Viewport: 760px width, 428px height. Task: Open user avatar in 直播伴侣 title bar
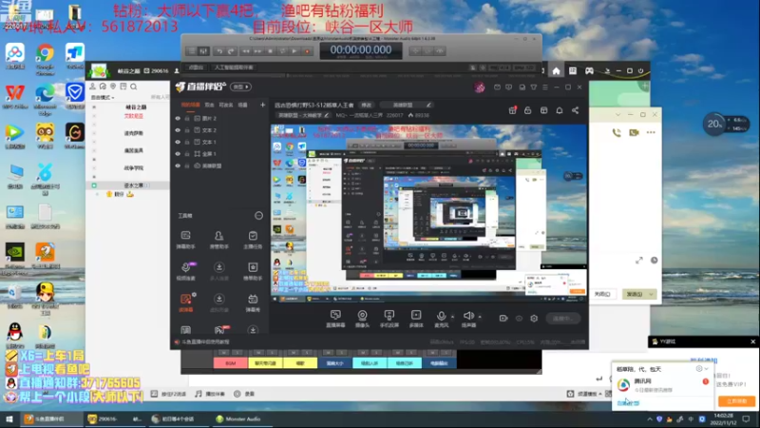coord(480,88)
